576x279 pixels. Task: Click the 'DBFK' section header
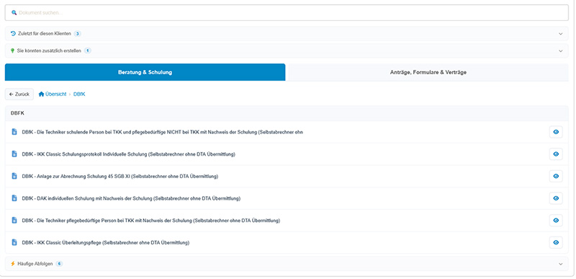(x=287, y=113)
